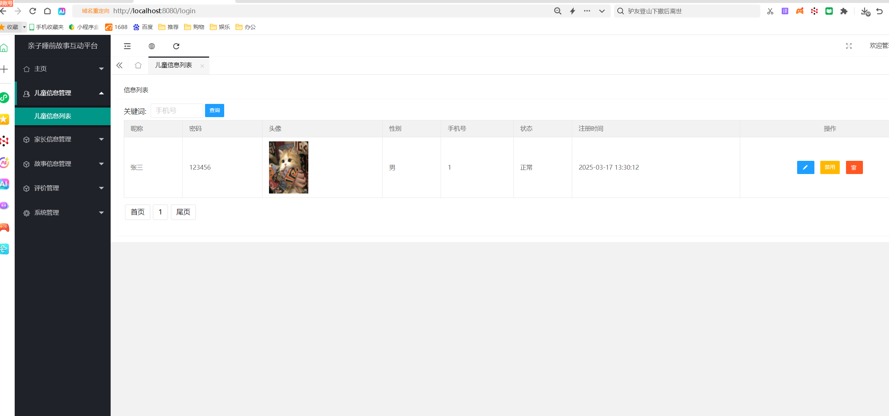
Task: Open the browser extensions puzzle icon
Action: coord(844,11)
